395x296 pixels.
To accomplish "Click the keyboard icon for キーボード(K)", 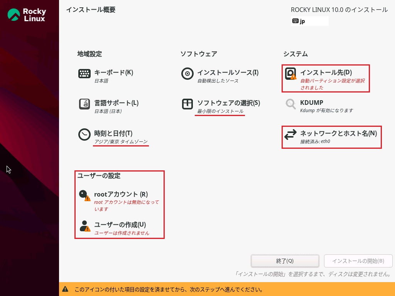I will click(84, 74).
